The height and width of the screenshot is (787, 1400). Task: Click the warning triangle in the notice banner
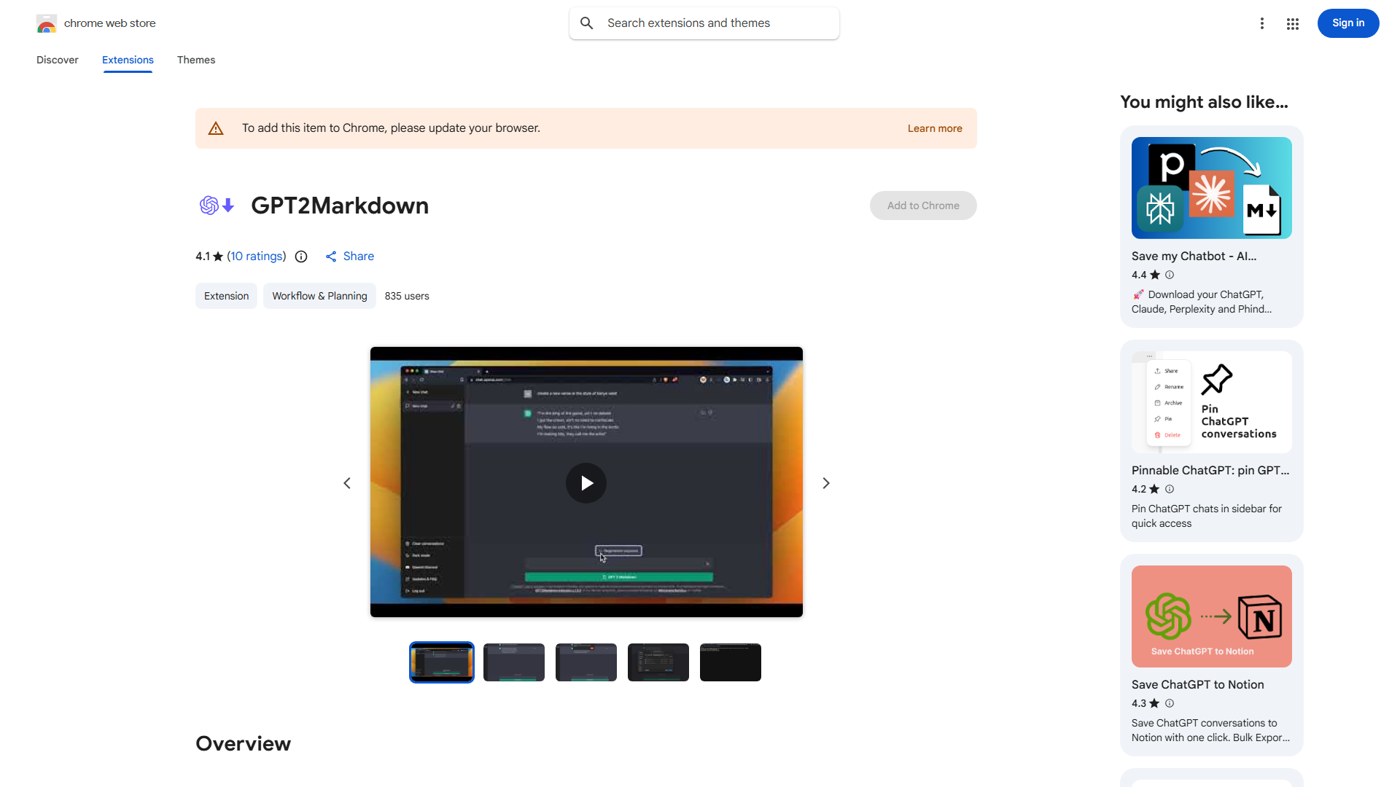coord(216,128)
